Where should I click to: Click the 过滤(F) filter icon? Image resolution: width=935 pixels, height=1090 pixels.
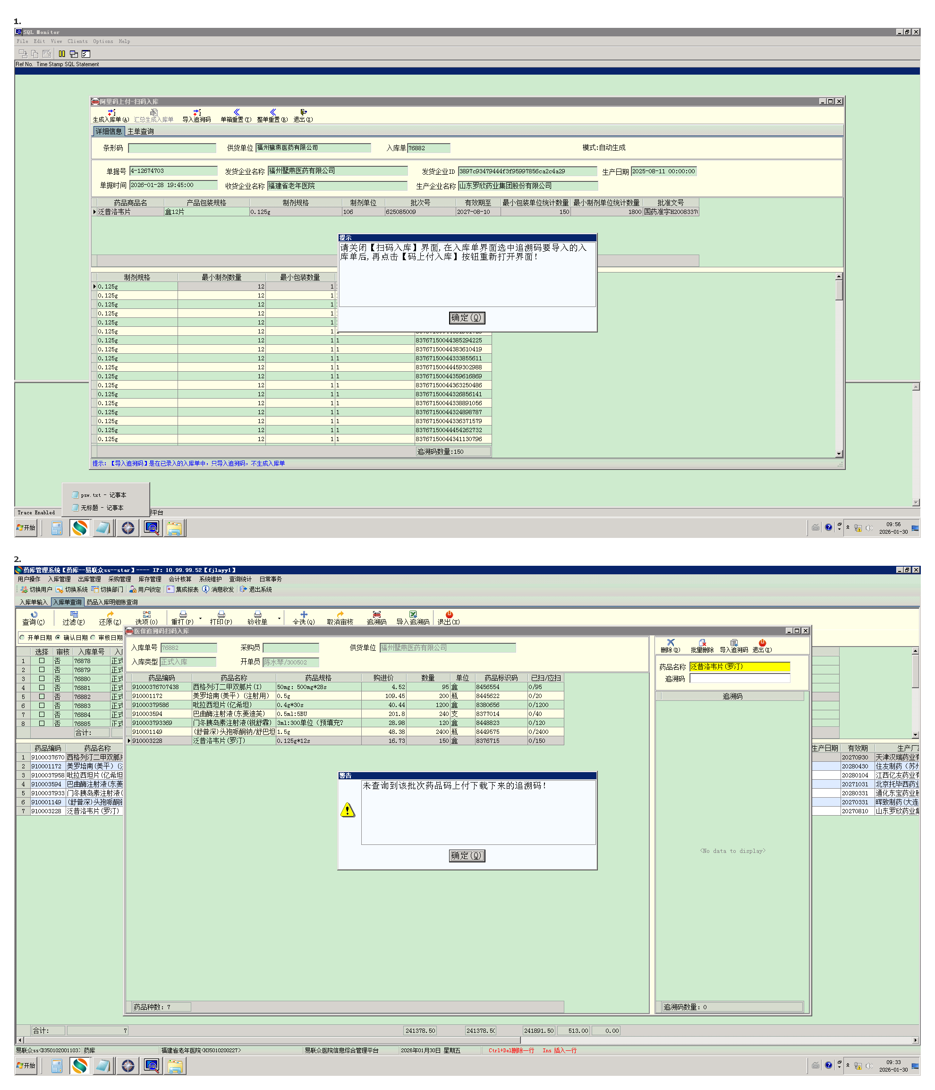pos(74,614)
